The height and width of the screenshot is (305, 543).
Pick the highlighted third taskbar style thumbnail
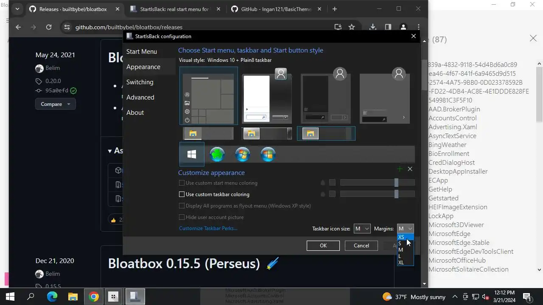click(326, 133)
